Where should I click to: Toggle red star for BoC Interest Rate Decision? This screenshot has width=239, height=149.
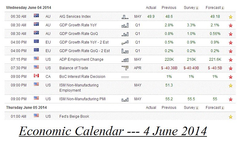point(230,77)
